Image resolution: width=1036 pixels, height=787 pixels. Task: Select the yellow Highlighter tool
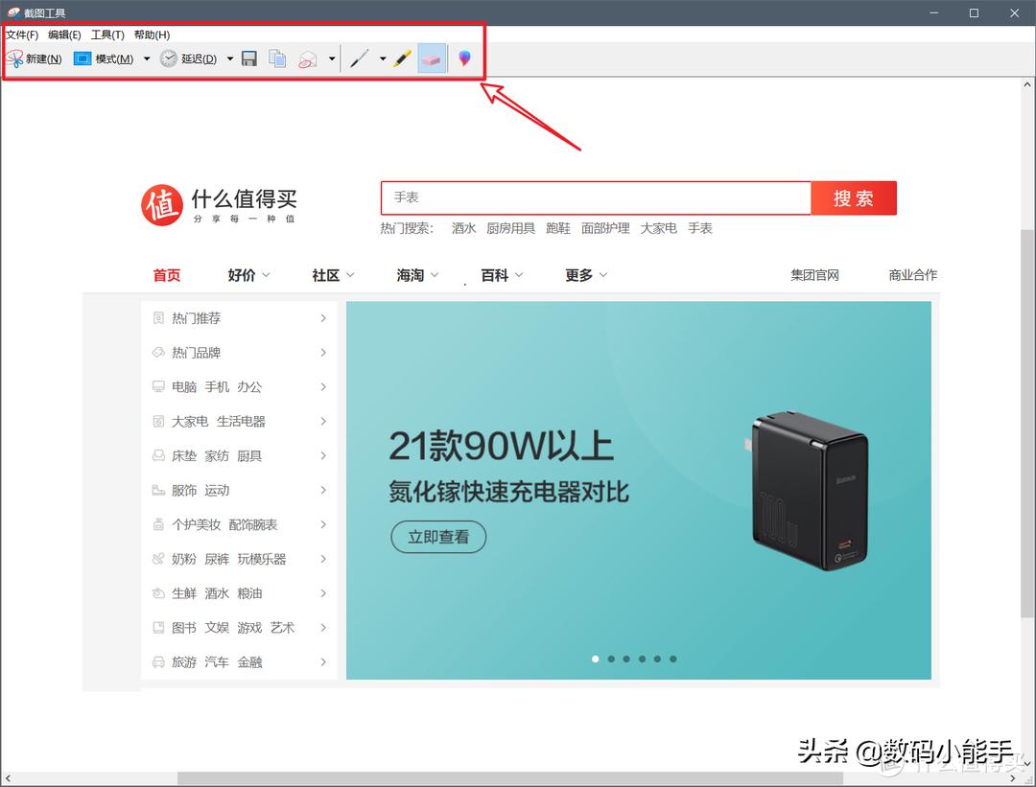coord(402,58)
